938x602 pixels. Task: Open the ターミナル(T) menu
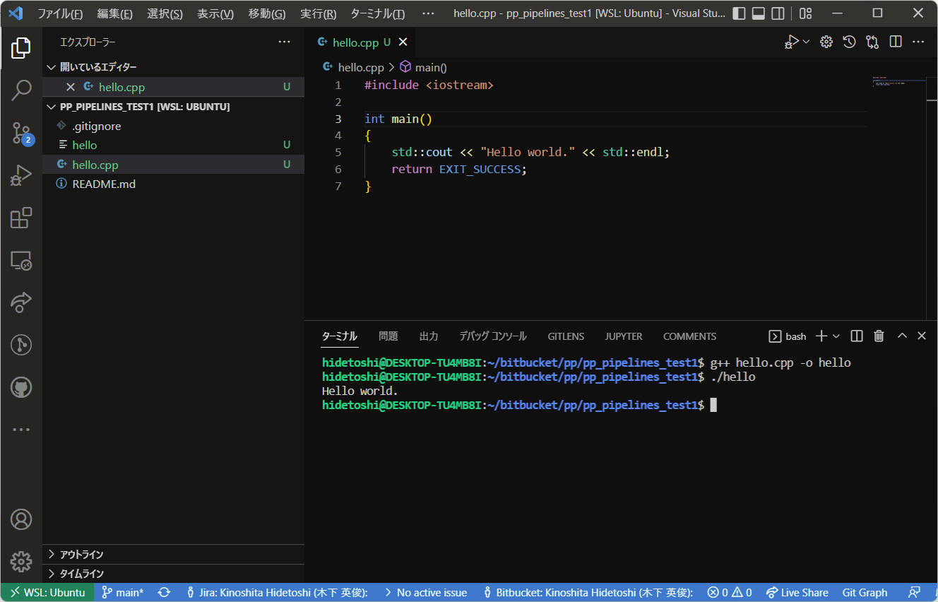pos(378,13)
